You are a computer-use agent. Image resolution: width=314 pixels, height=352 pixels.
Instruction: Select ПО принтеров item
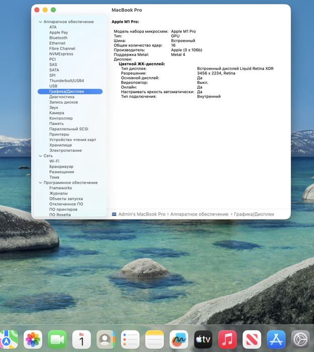63,209
